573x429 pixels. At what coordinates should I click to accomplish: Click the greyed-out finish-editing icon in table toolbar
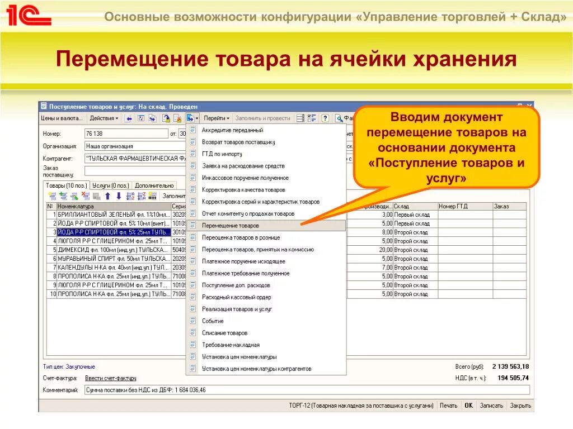point(96,196)
